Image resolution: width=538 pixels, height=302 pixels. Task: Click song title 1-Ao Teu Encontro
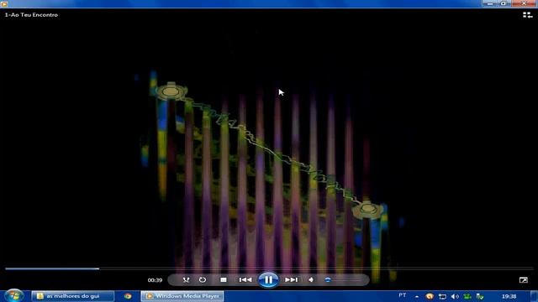pyautogui.click(x=31, y=15)
